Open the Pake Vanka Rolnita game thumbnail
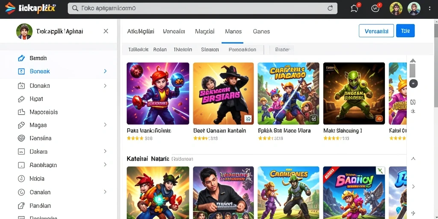This screenshot has height=219, width=438. (x=158, y=93)
